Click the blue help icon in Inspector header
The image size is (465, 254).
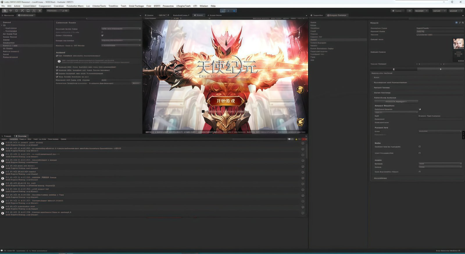pyautogui.click(x=456, y=23)
